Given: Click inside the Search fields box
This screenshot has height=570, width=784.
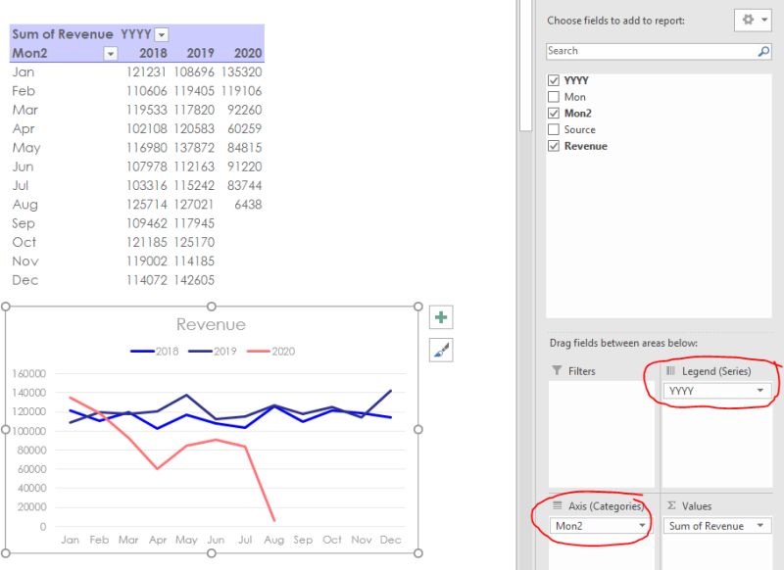Looking at the screenshot, I should coord(637,51).
